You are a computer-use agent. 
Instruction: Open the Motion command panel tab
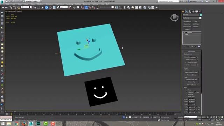pyautogui.click(x=193, y=12)
